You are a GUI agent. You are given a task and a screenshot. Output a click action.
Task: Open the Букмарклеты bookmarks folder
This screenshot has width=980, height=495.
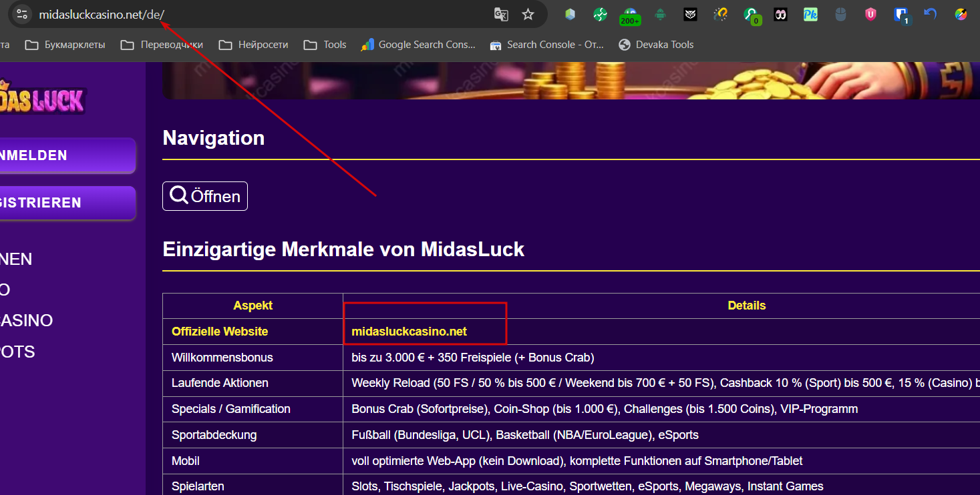[65, 45]
